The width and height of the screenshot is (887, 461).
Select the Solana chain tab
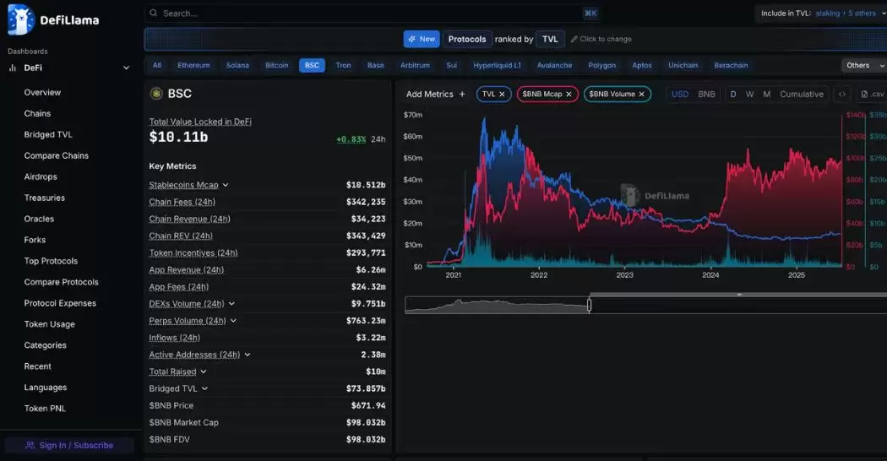coord(237,65)
